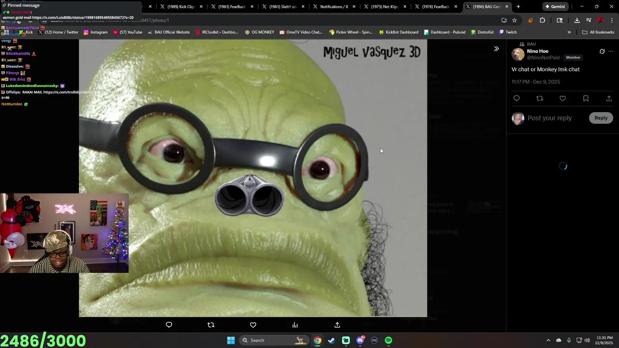Open the (12) Home / Twitter bookmark

(x=58, y=32)
